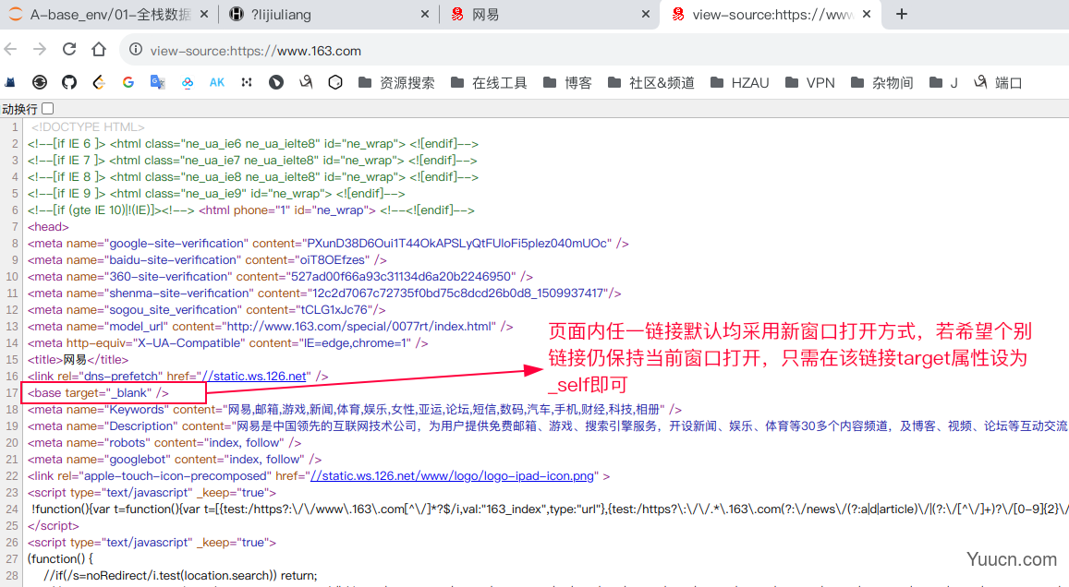Open the logo-ipad-icon.png link on line 22

click(x=453, y=475)
